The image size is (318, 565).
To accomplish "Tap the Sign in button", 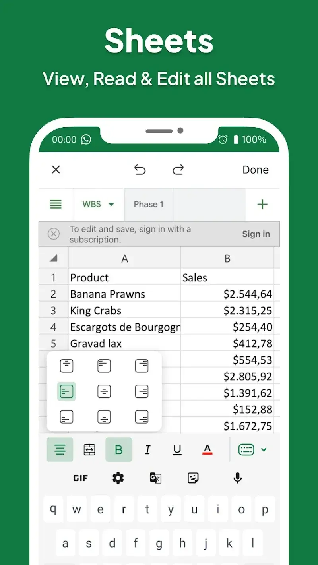I will point(256,234).
